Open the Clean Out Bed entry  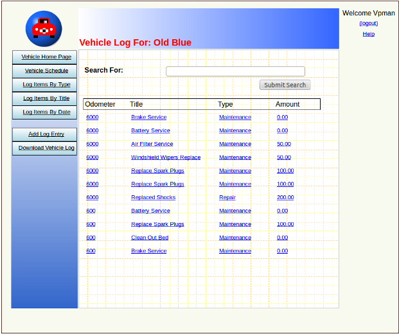pos(150,238)
